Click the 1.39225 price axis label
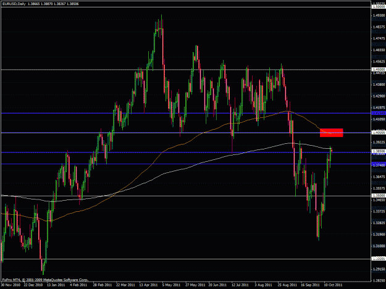This screenshot has height=289, width=386. (379, 142)
